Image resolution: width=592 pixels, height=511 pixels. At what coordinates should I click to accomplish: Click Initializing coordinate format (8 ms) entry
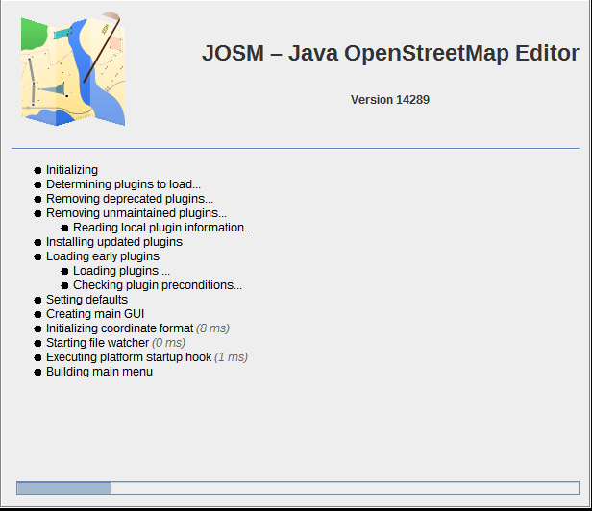[137, 328]
